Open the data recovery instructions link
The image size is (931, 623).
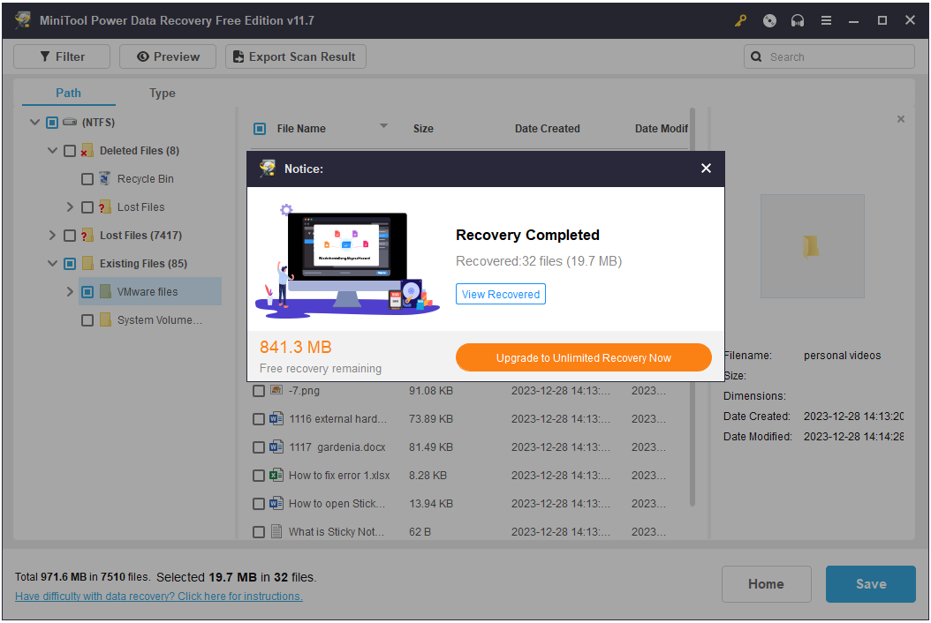158,597
